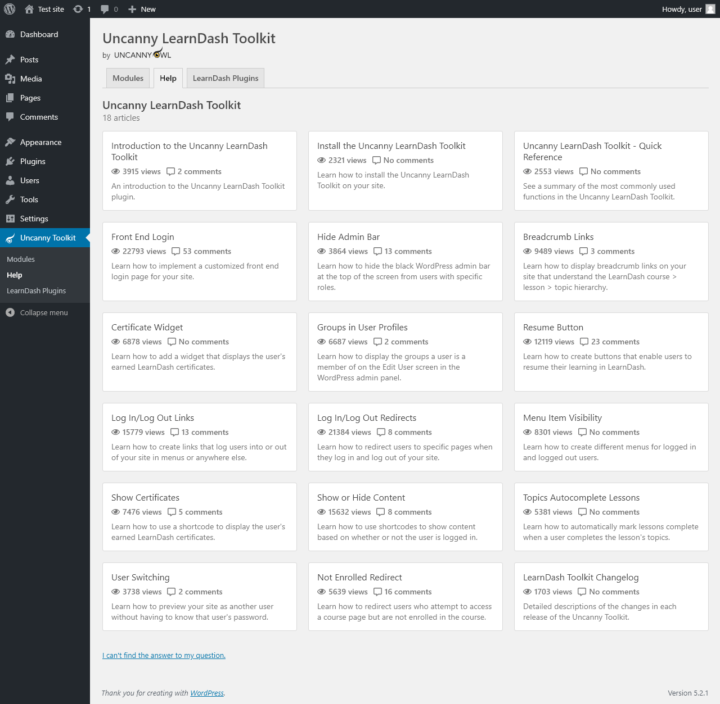Screen dimensions: 720x704
Task: Click '53 comments' on Front End Login card
Action: (x=207, y=251)
